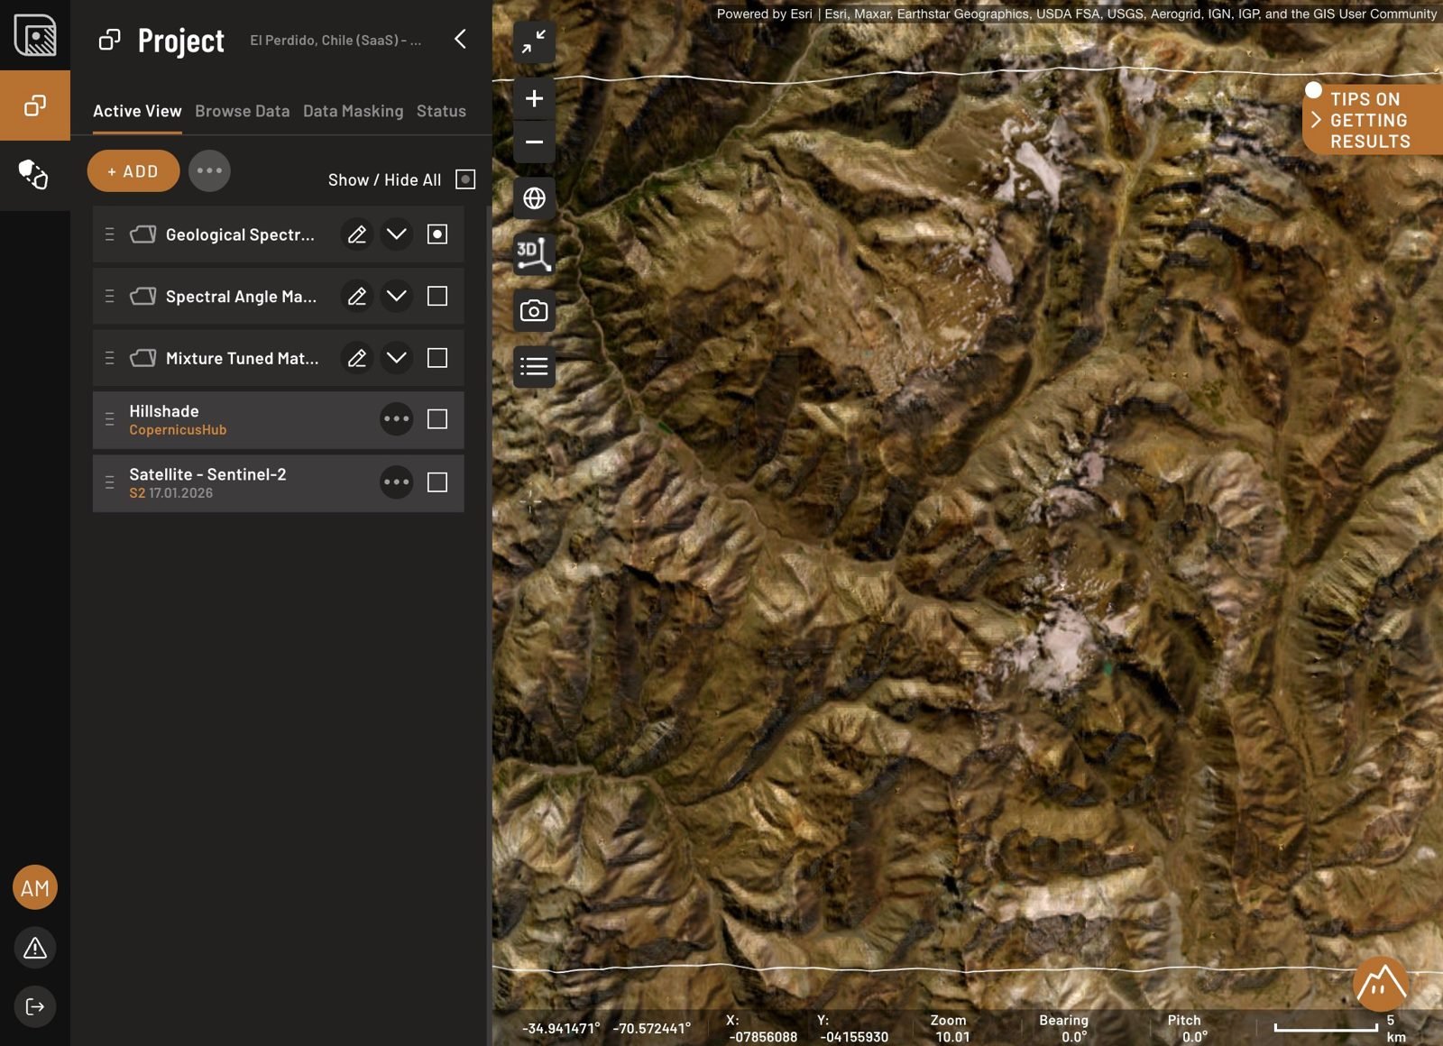Expand Tips on Getting Results panel
1443x1046 pixels.
pos(1372,119)
